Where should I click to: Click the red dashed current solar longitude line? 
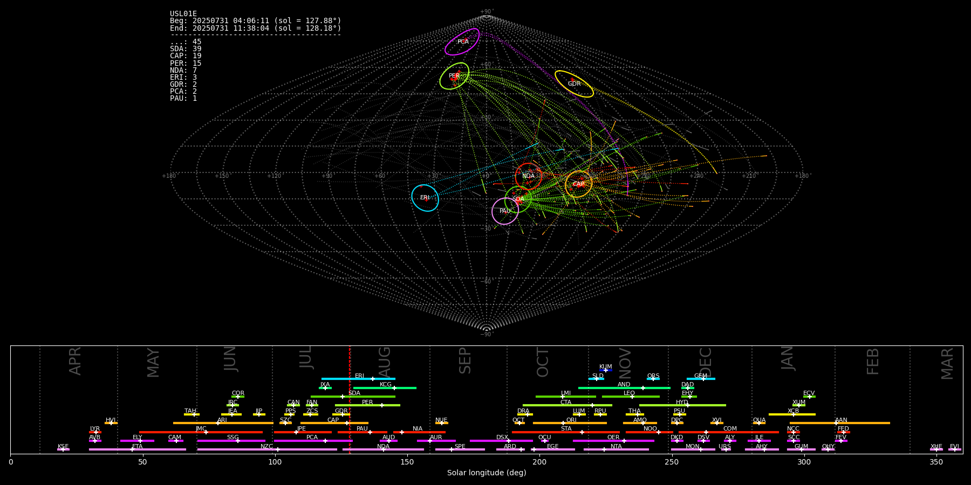point(350,399)
